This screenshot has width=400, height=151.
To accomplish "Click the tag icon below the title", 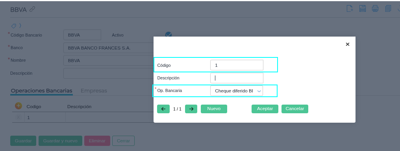I will tap(14, 26).
